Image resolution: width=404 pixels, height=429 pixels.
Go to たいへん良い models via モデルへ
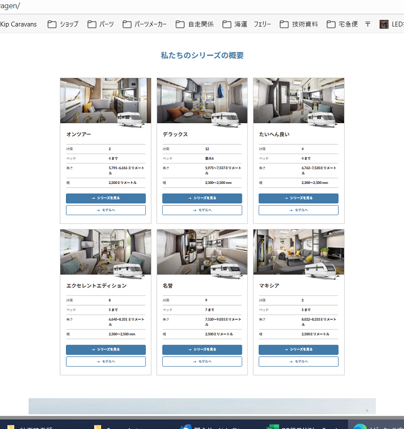(x=299, y=210)
